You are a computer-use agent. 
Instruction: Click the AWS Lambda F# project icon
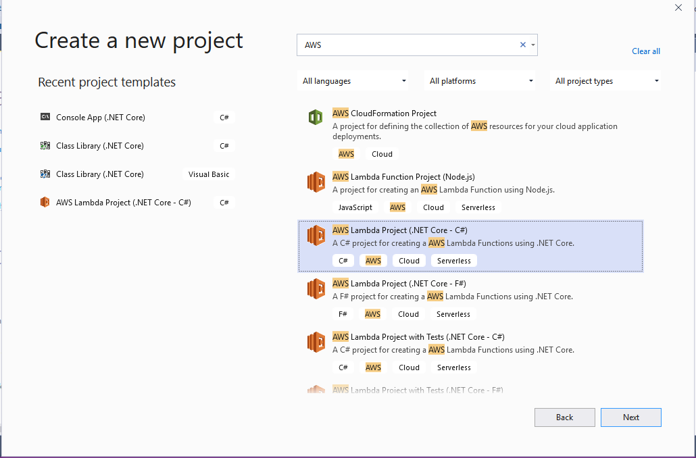coord(316,288)
